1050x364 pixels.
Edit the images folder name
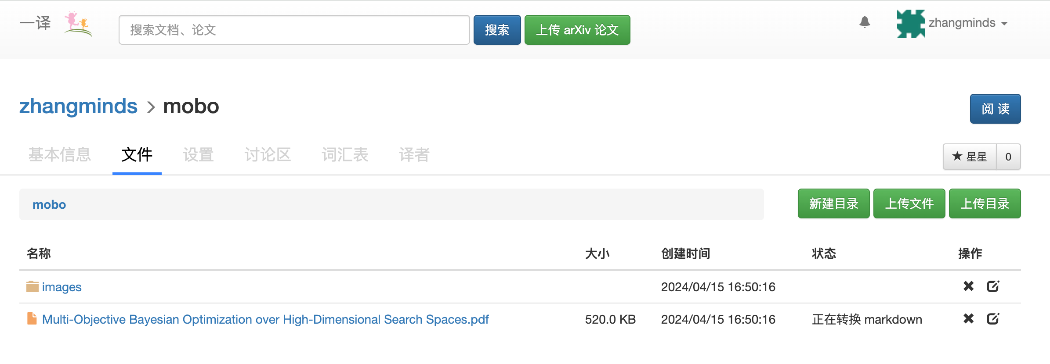click(x=993, y=286)
